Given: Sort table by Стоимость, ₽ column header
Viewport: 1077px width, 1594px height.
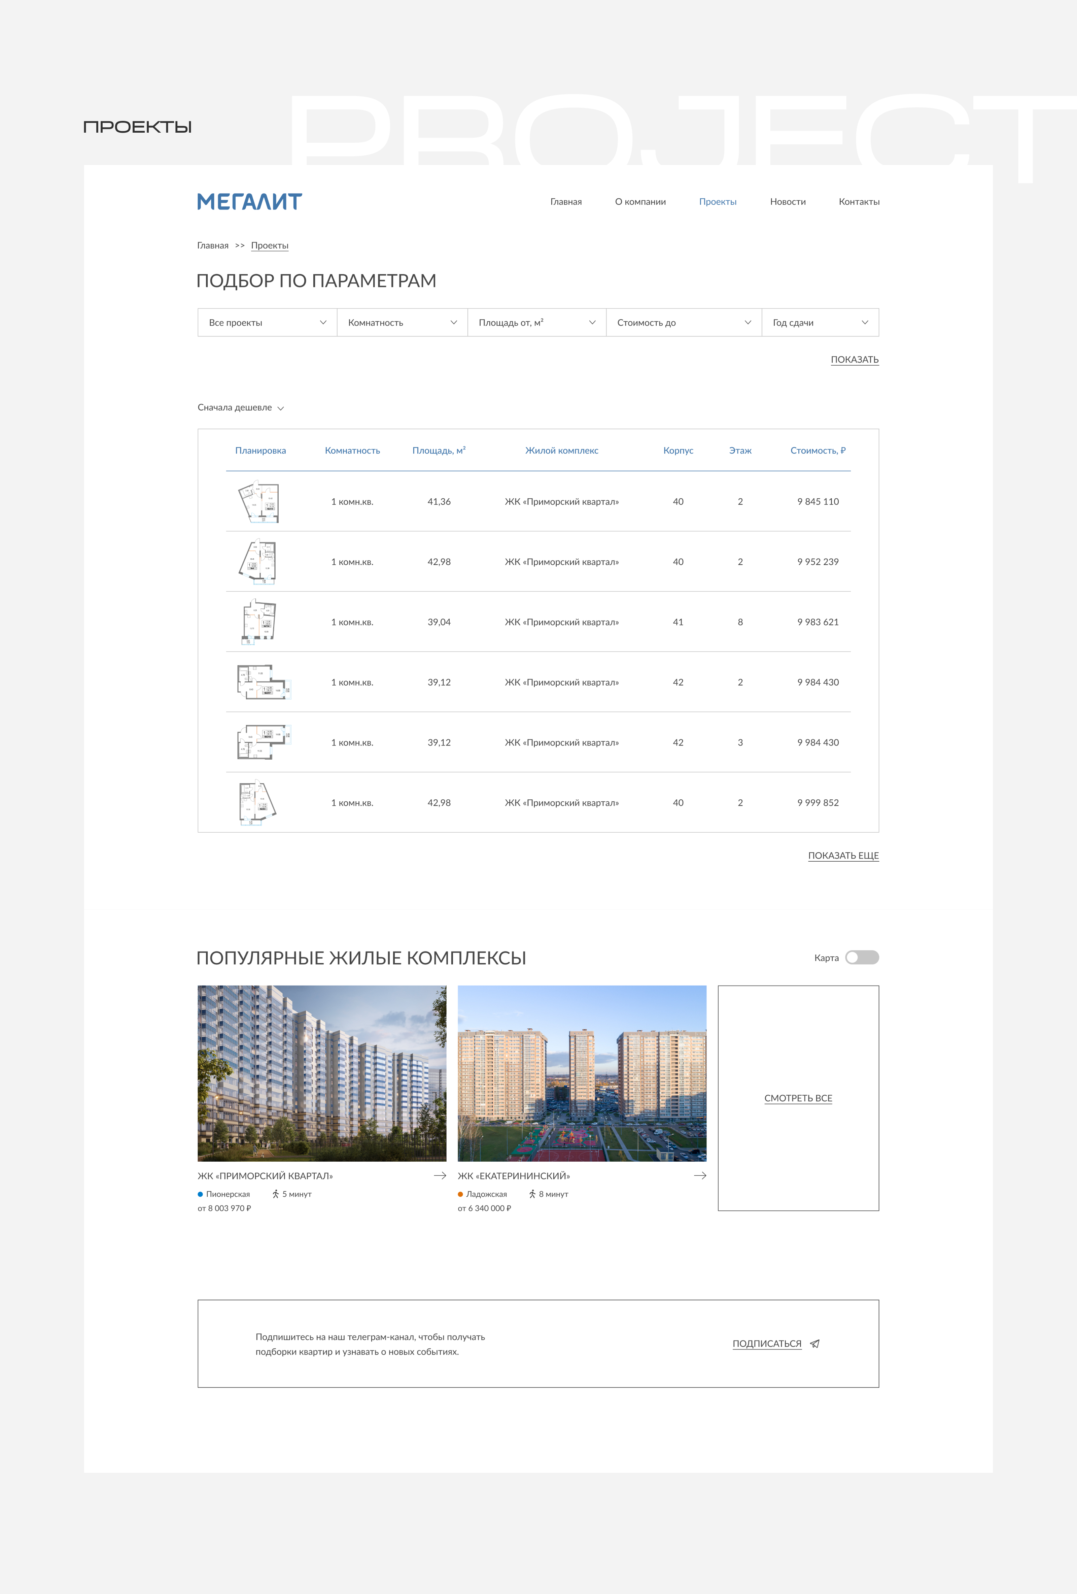Looking at the screenshot, I should (x=817, y=451).
